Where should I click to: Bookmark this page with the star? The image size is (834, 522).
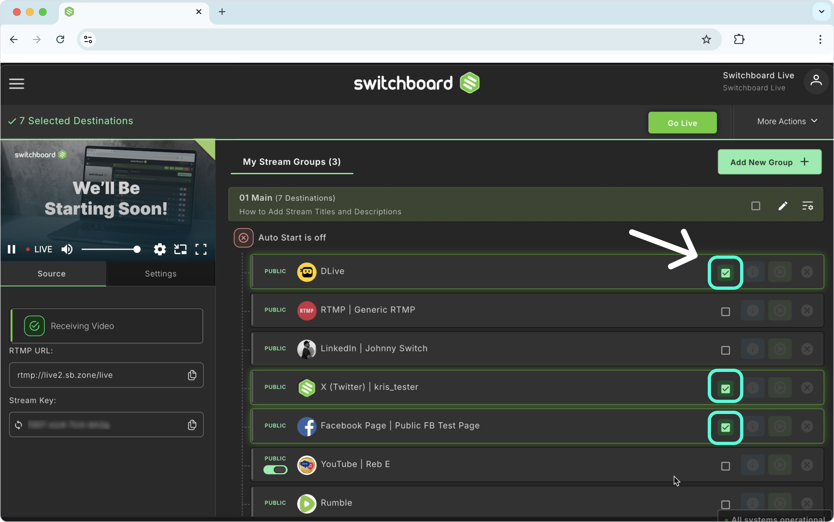706,39
